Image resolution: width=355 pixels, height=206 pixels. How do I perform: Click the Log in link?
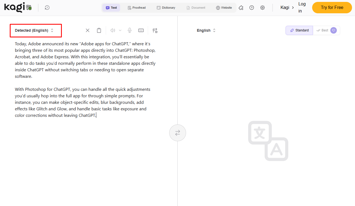coord(302,8)
